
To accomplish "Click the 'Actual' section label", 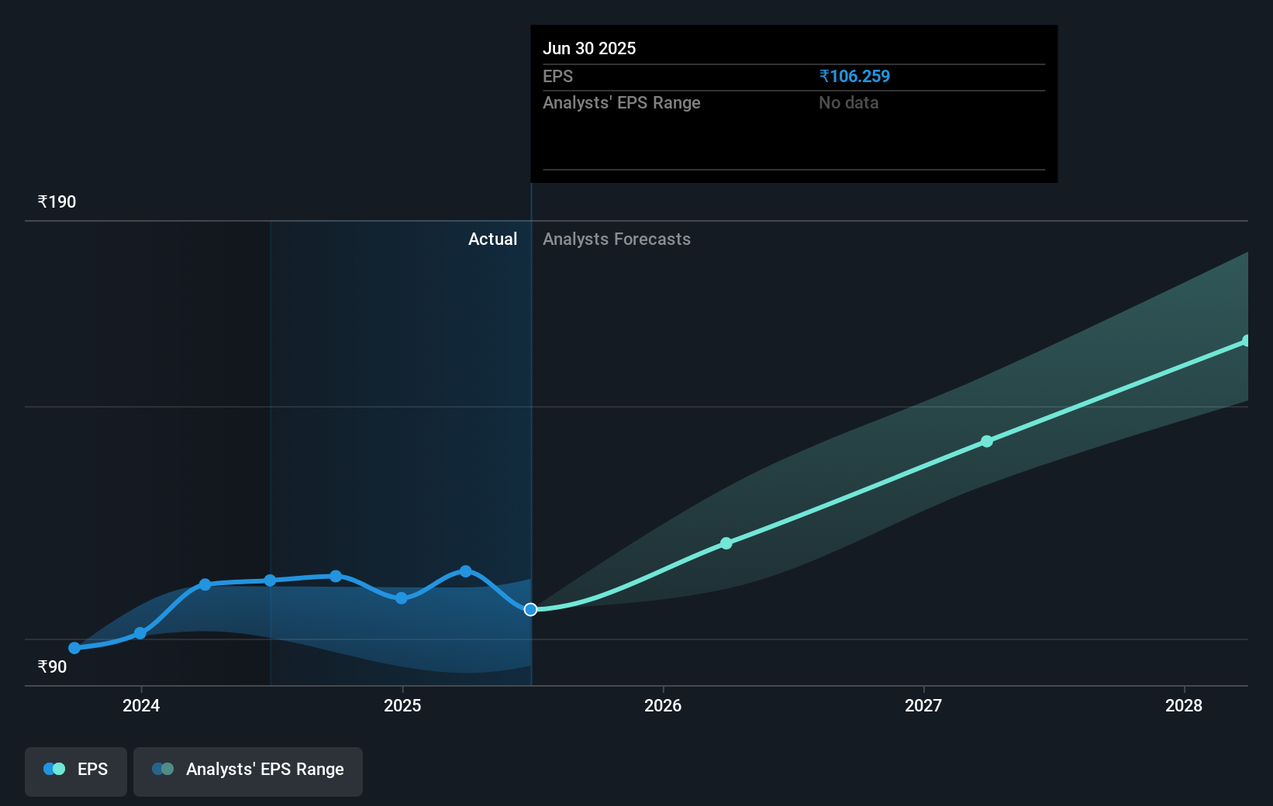I will tap(492, 239).
